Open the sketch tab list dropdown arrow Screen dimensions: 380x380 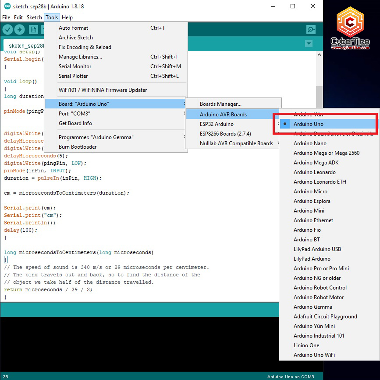click(x=309, y=43)
